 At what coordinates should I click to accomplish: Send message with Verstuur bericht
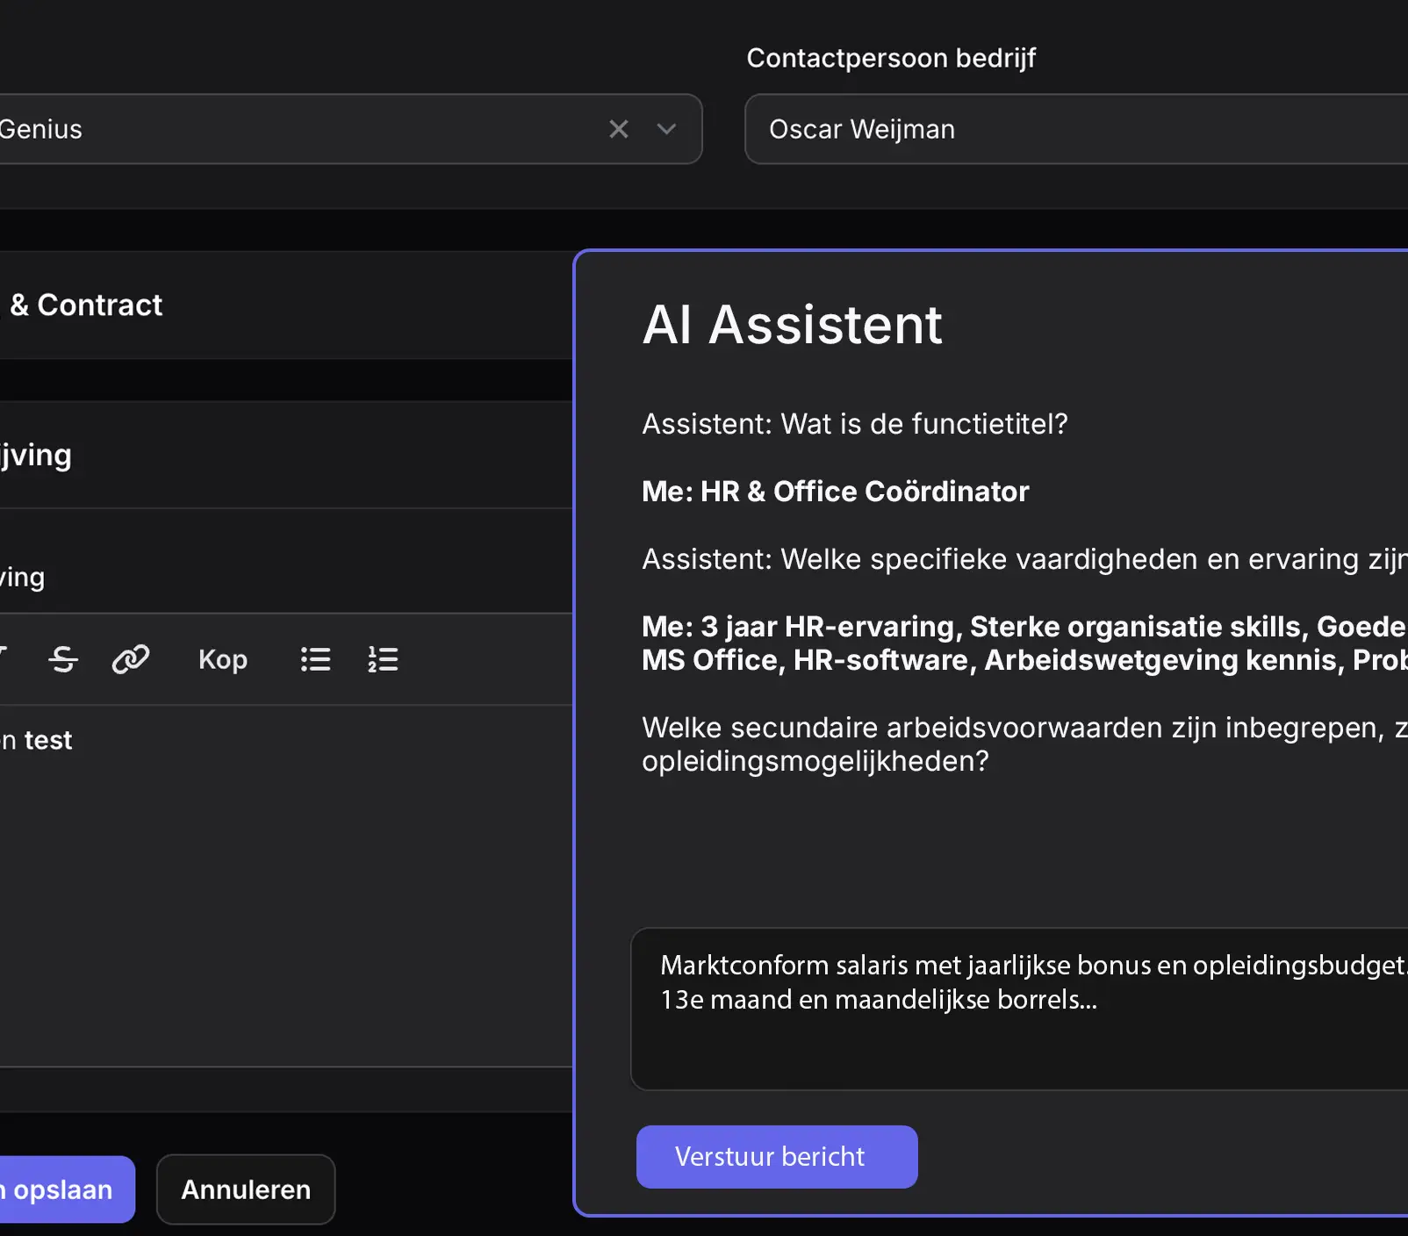(777, 1157)
